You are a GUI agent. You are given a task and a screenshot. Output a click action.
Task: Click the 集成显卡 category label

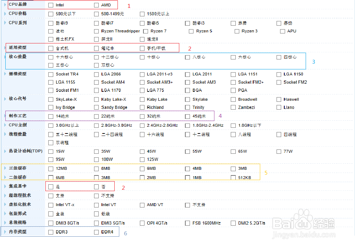click(18, 186)
